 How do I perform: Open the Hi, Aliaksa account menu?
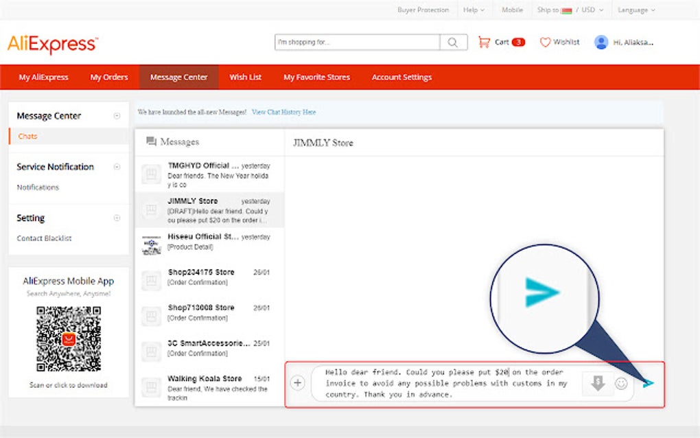(x=633, y=43)
